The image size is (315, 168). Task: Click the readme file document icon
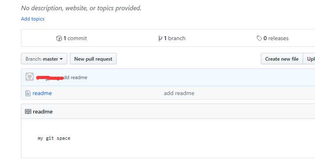(28, 93)
